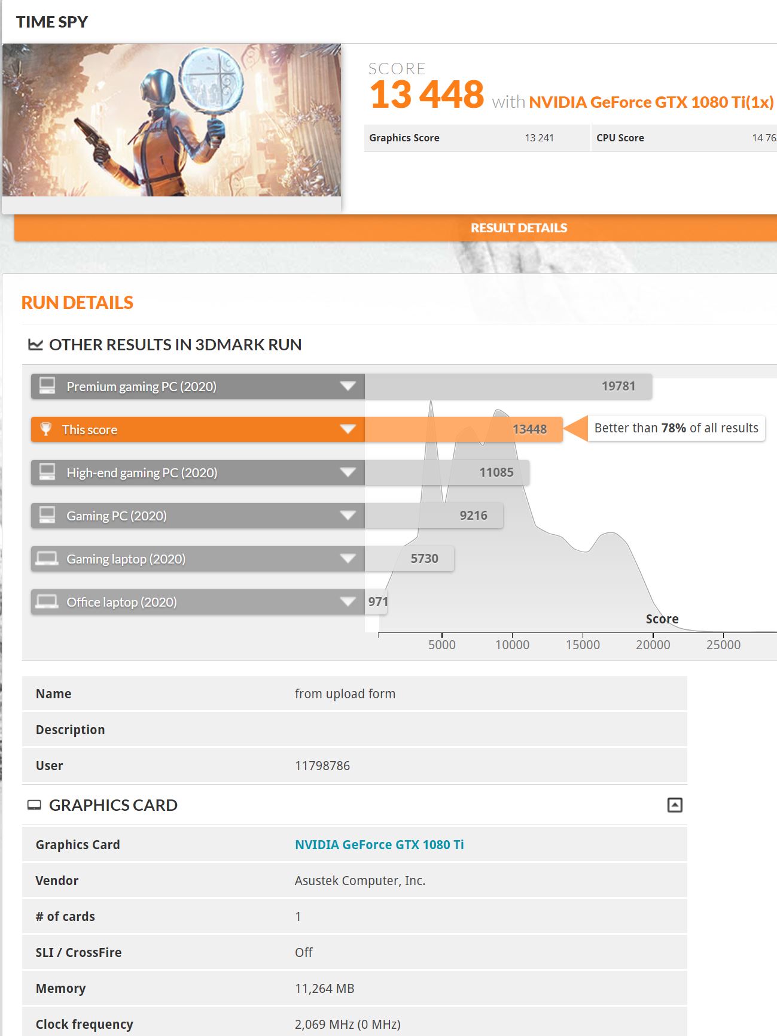Click the trophy icon beside This score
This screenshot has height=1036, width=777.
click(45, 429)
